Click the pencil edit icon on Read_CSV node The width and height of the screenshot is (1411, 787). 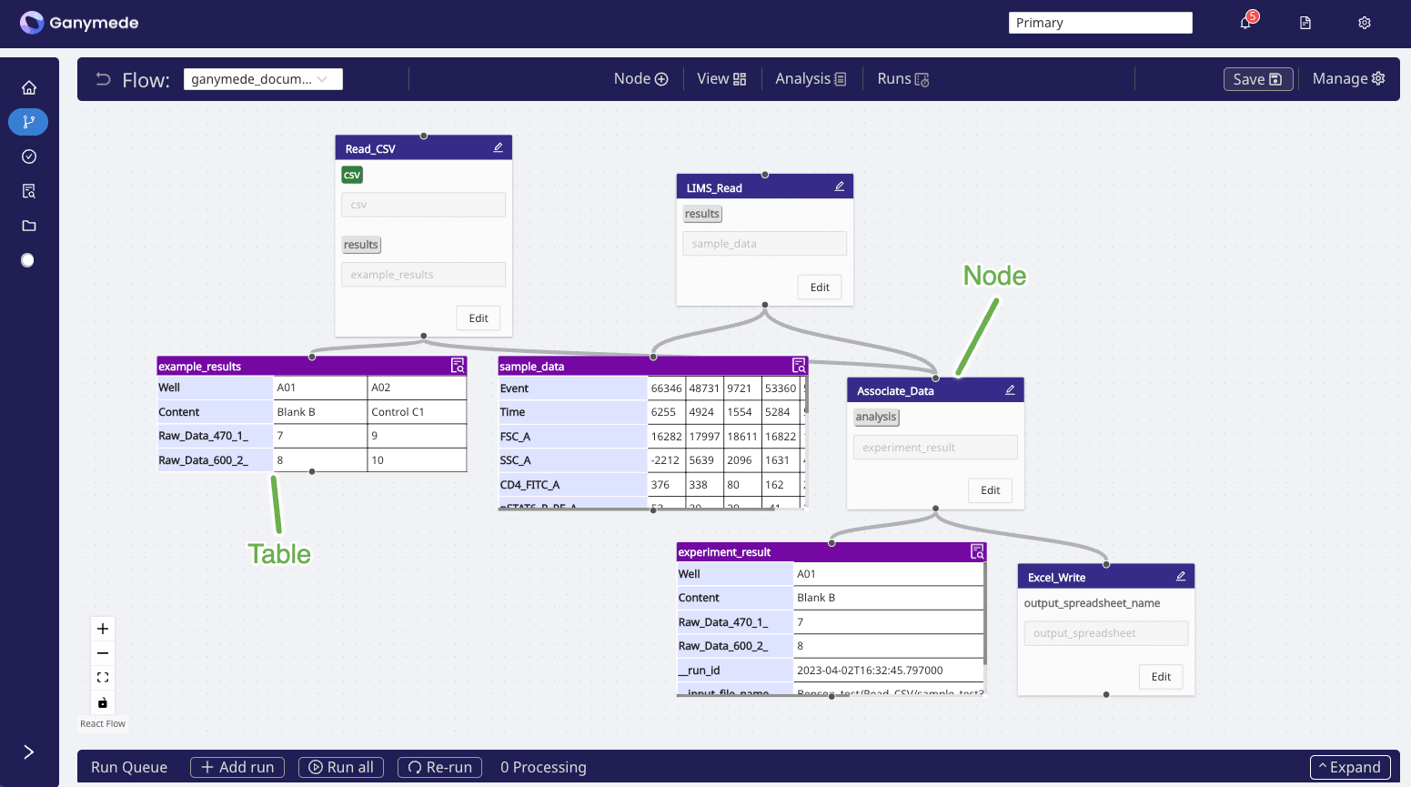click(x=498, y=146)
